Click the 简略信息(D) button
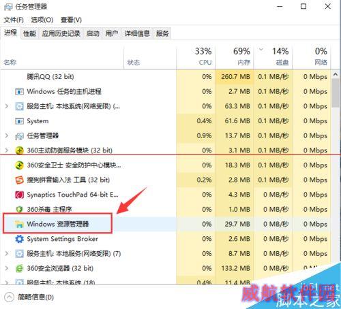This screenshot has width=341, height=309. (29, 297)
